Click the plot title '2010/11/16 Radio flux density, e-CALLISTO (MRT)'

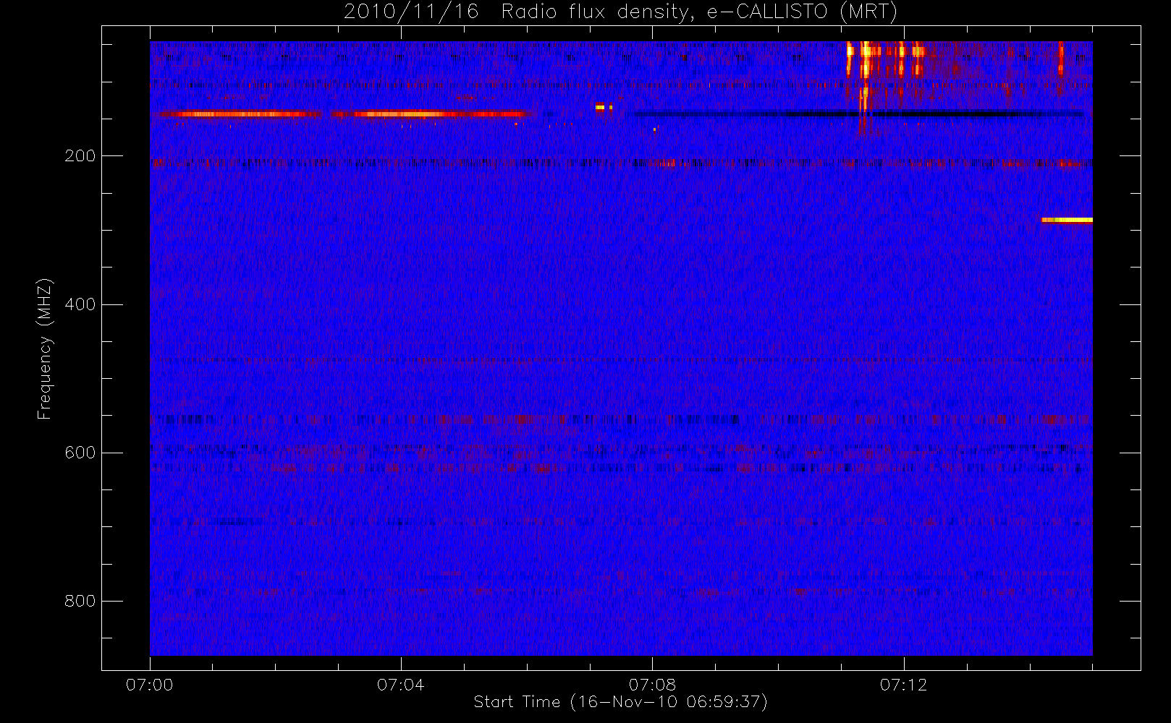point(620,12)
